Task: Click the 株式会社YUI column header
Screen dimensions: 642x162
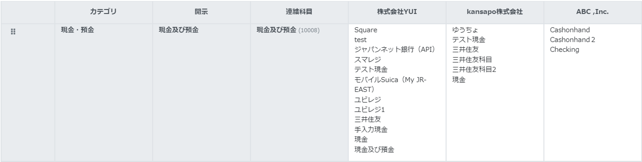Action: pos(397,12)
